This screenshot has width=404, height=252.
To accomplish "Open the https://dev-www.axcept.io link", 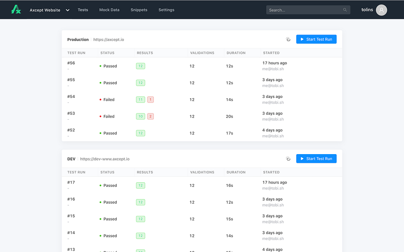I will click(x=104, y=159).
